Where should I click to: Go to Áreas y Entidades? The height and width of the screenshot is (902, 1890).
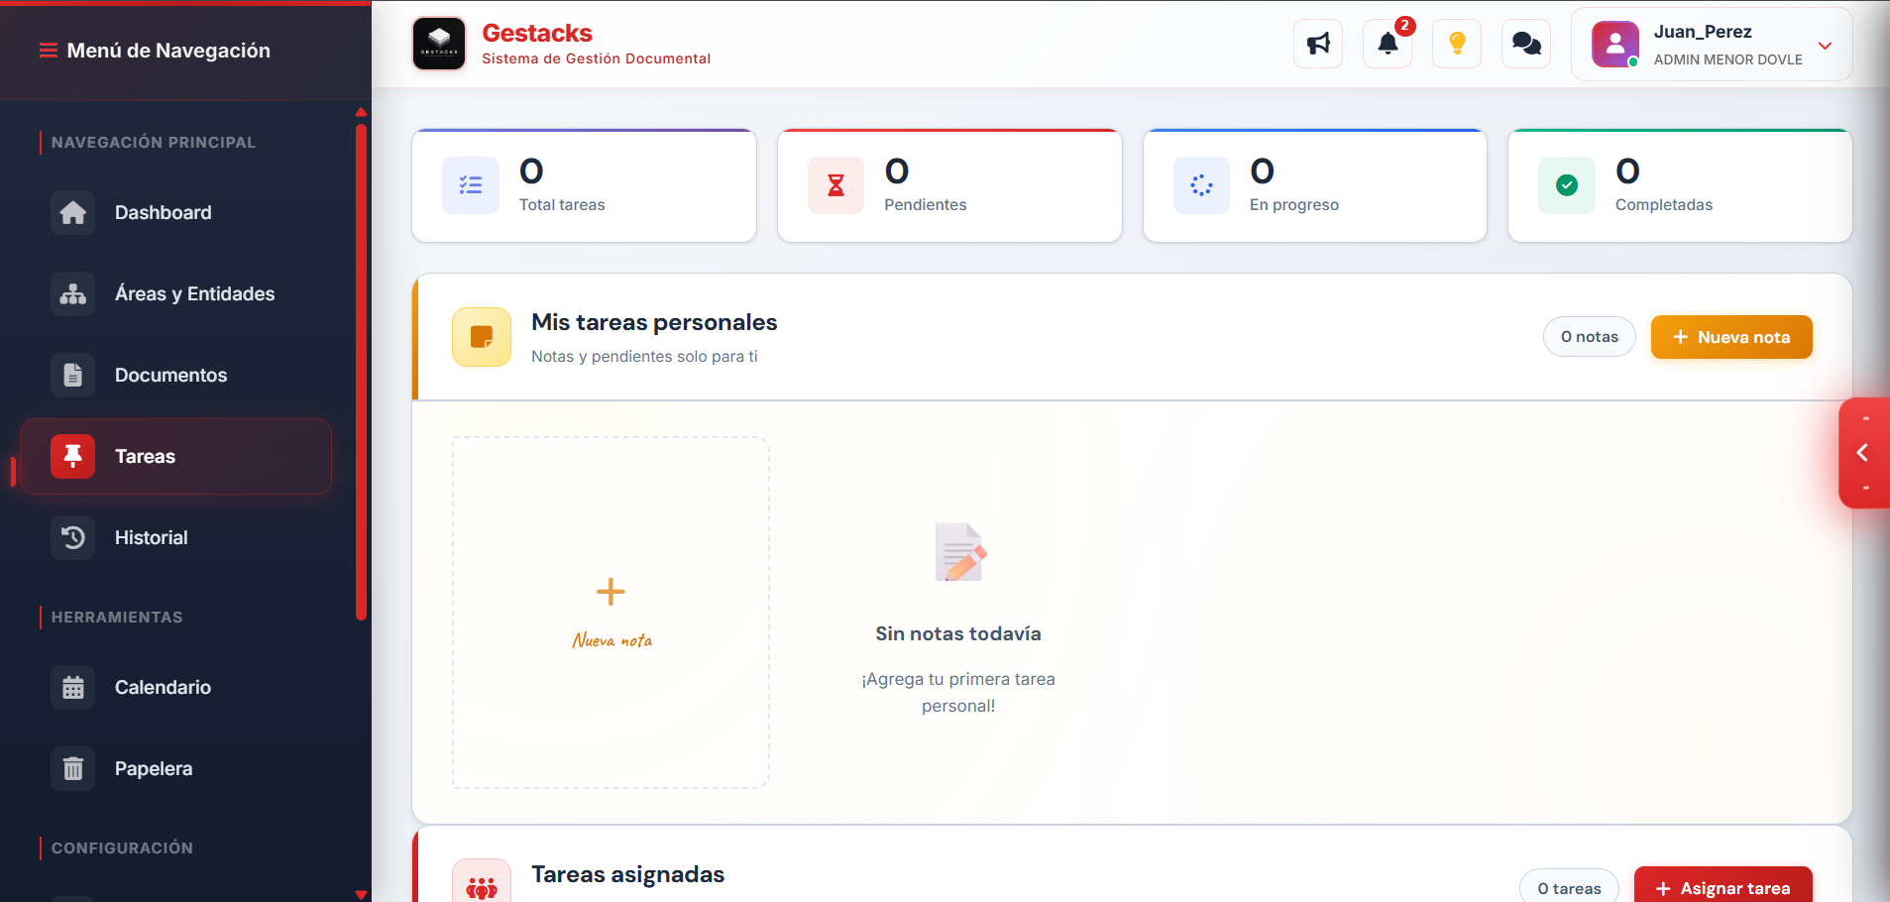point(176,293)
